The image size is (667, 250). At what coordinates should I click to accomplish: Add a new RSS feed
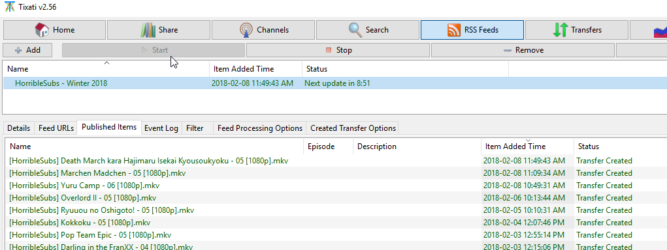coord(27,50)
